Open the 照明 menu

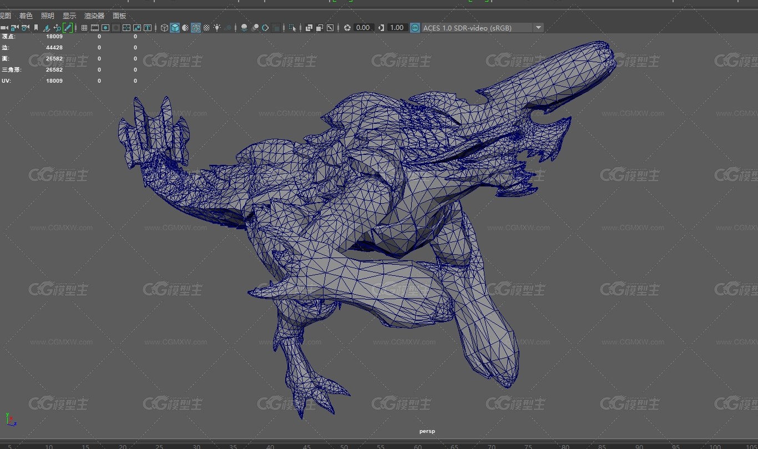(48, 16)
